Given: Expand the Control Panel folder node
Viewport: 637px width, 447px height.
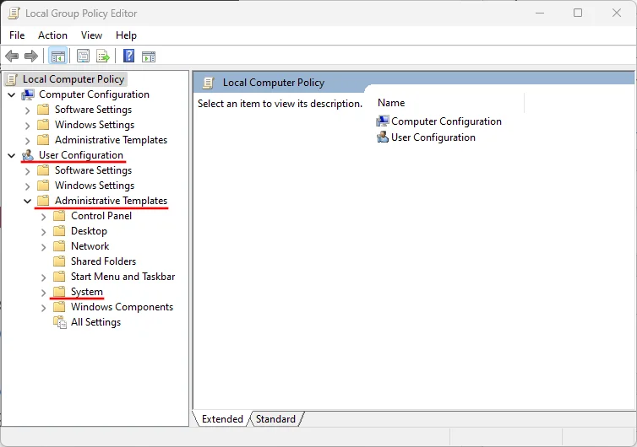Looking at the screenshot, I should coord(44,217).
